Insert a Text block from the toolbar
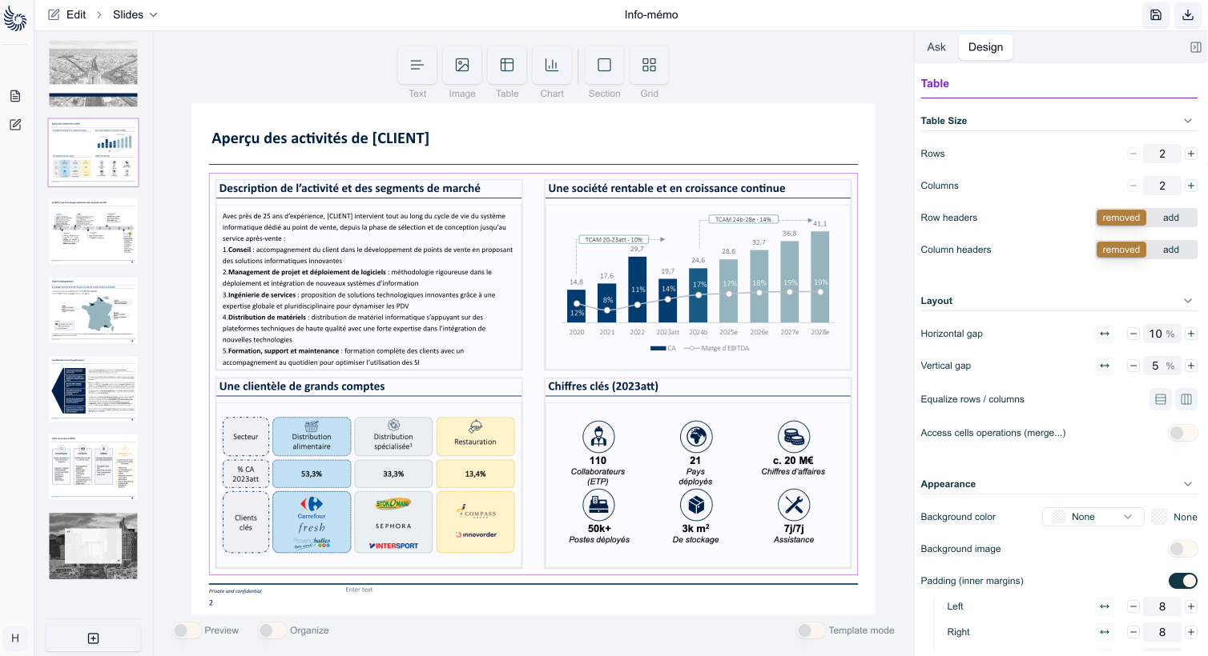 417,65
